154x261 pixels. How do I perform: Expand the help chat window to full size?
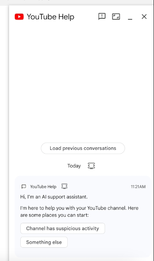[116, 17]
